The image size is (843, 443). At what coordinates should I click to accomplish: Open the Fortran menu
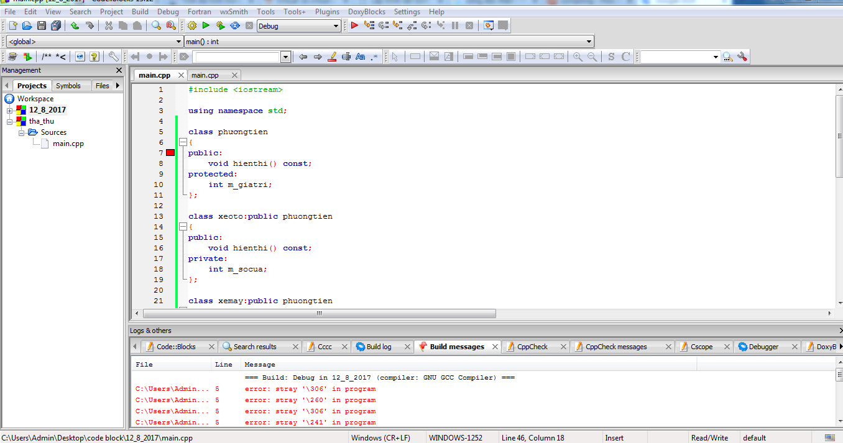click(x=200, y=11)
